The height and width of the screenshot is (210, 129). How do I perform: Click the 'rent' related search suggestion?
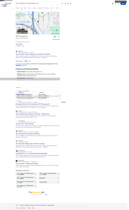pyautogui.click(x=26, y=186)
